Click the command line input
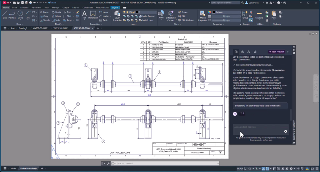 coord(165,163)
